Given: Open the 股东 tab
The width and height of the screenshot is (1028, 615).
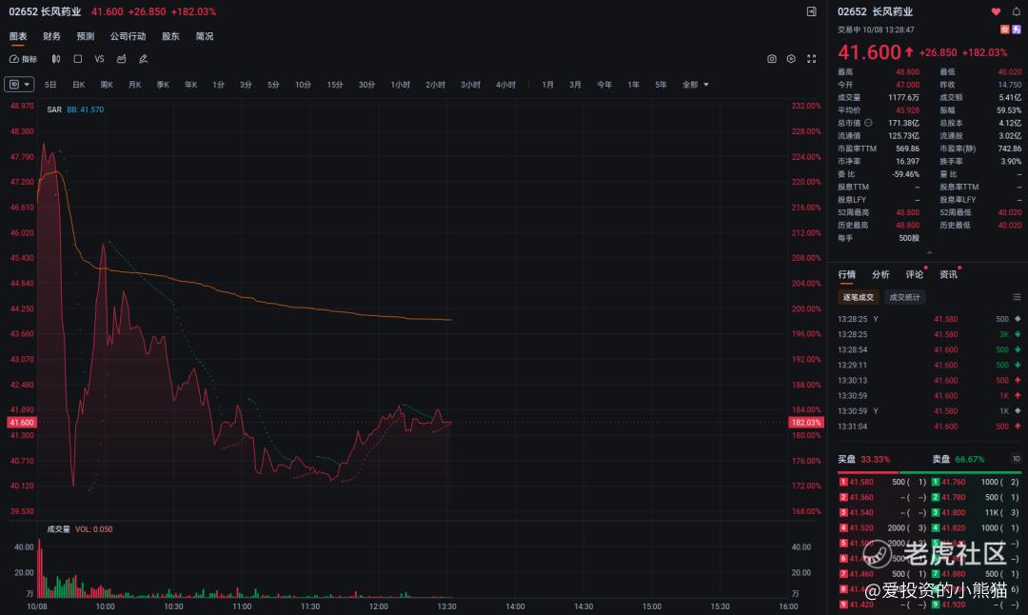Looking at the screenshot, I should [x=170, y=36].
